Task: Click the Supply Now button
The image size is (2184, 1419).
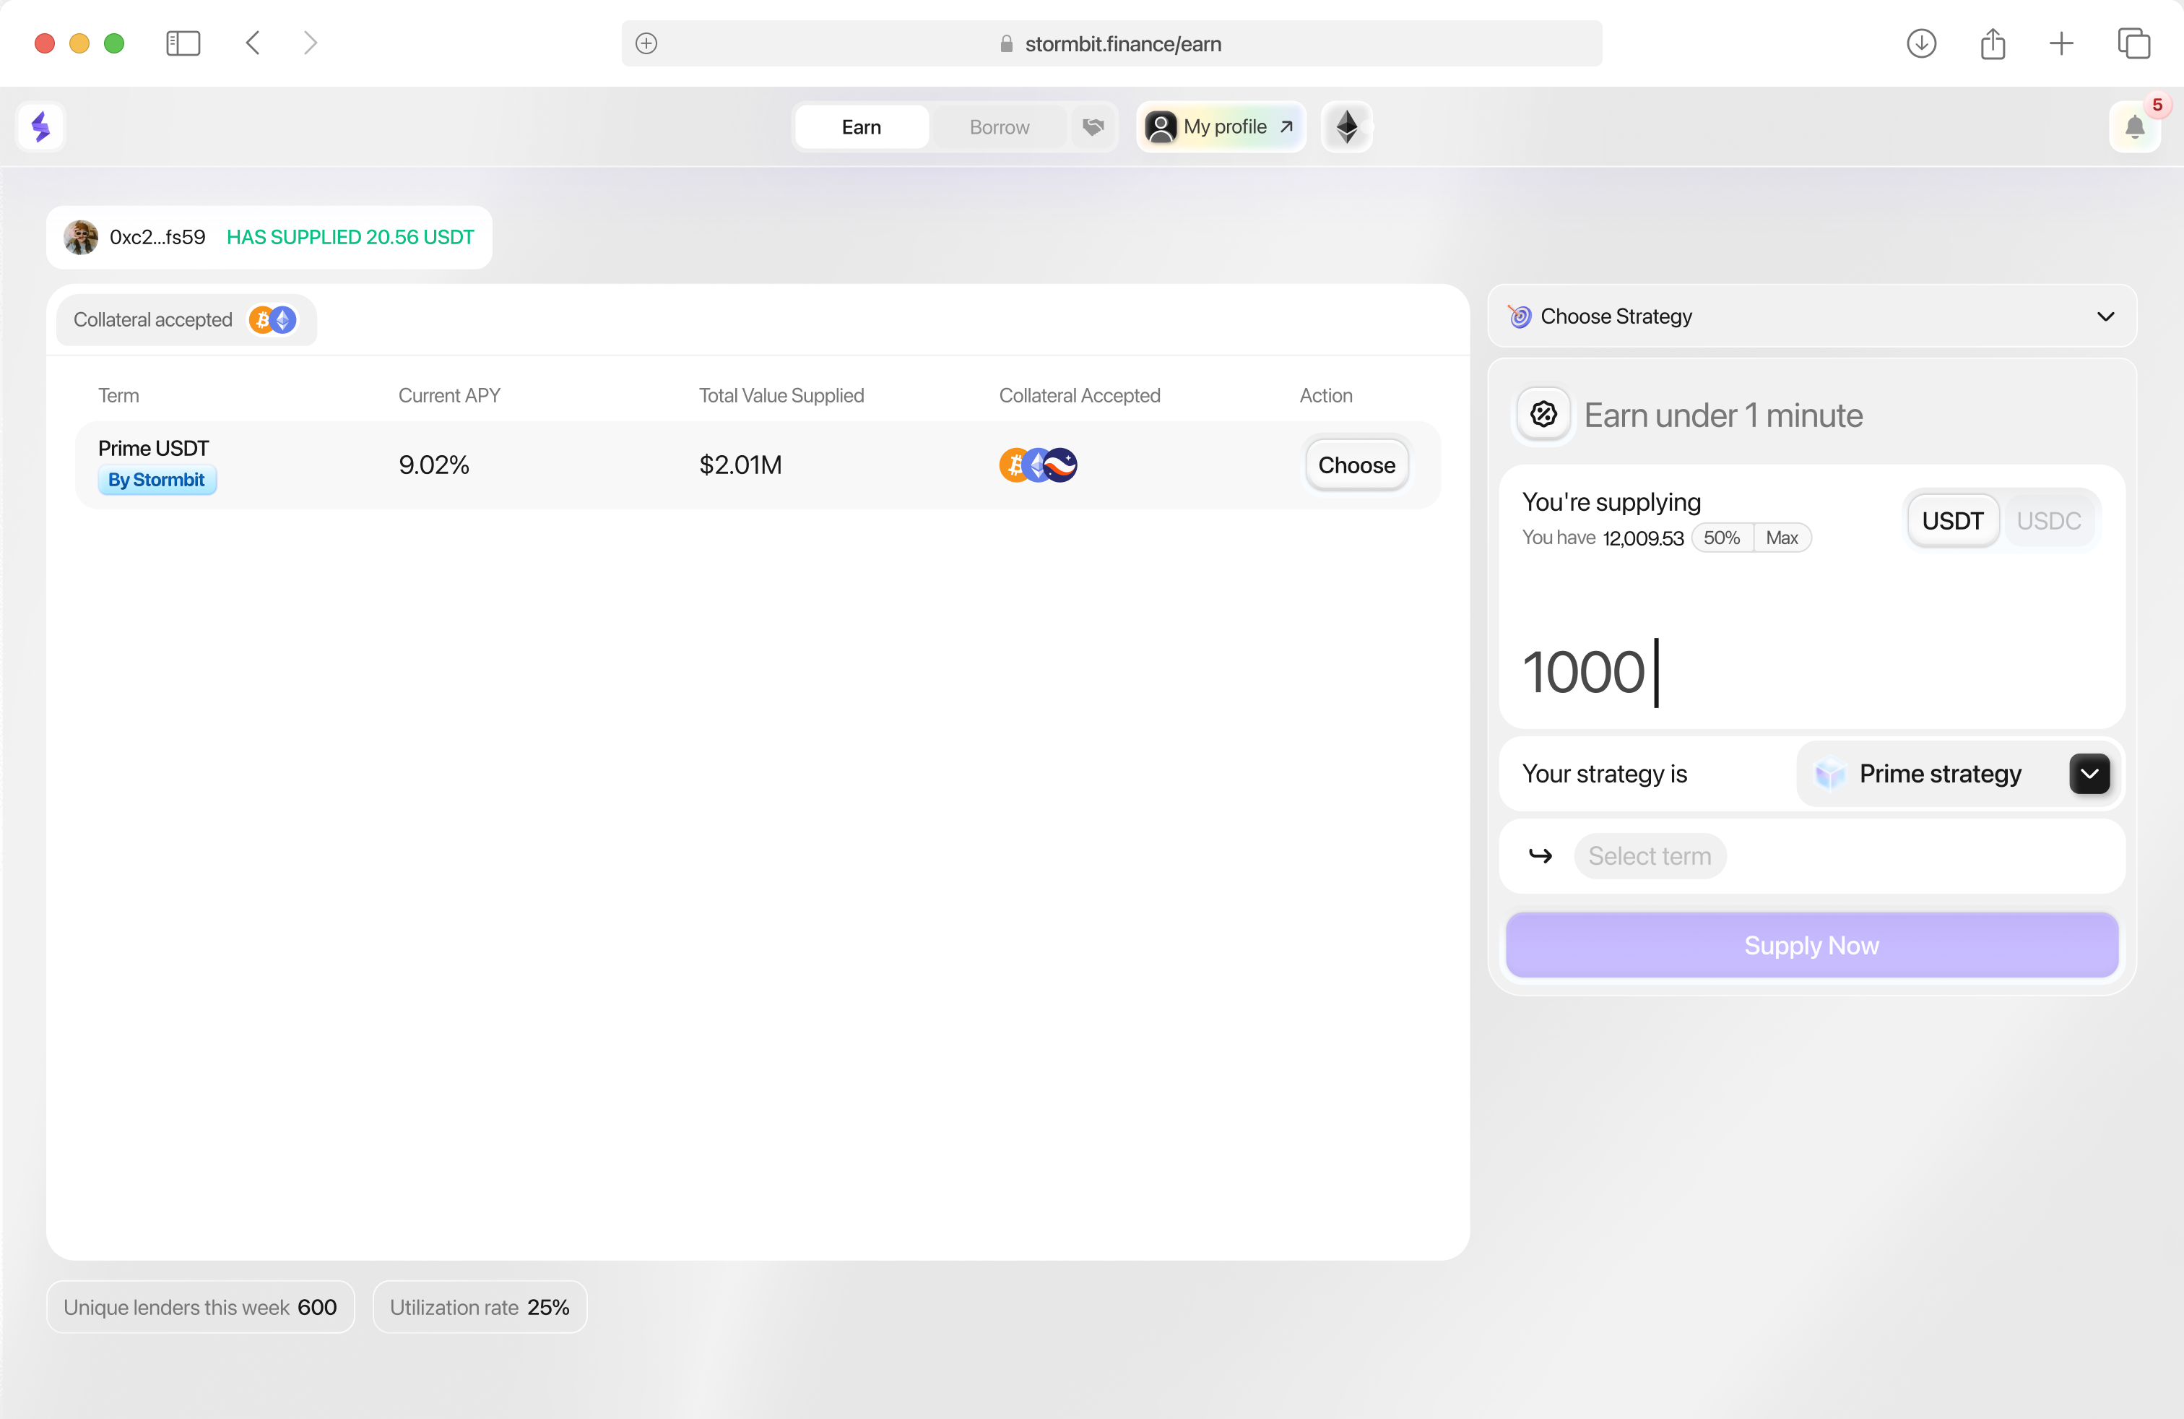Action: (1811, 944)
